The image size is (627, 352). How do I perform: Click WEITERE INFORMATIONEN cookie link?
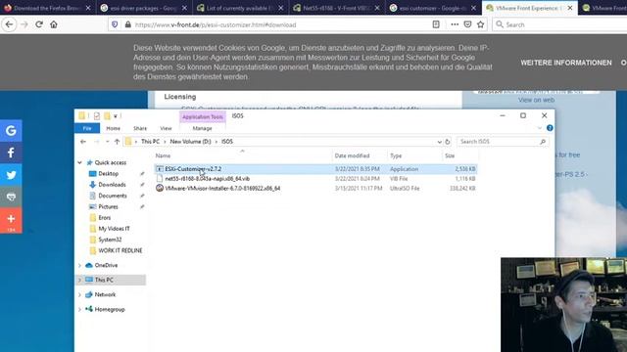(x=566, y=63)
